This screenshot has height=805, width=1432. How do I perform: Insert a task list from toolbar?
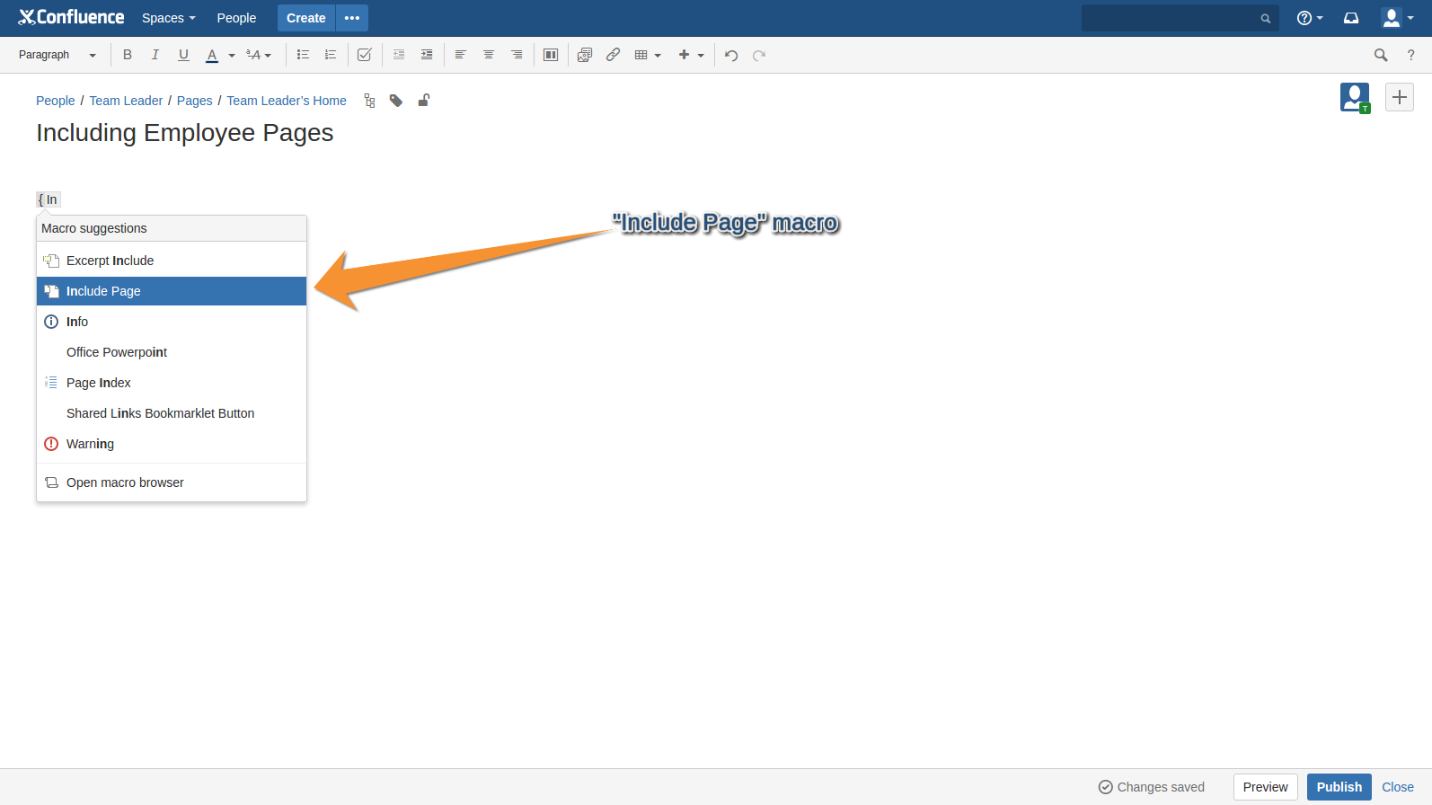coord(364,55)
